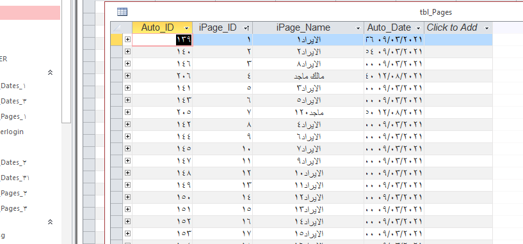Open the Auto_ID column filter dropdown
Image resolution: width=523 pixels, height=244 pixels.
[x=187, y=28]
